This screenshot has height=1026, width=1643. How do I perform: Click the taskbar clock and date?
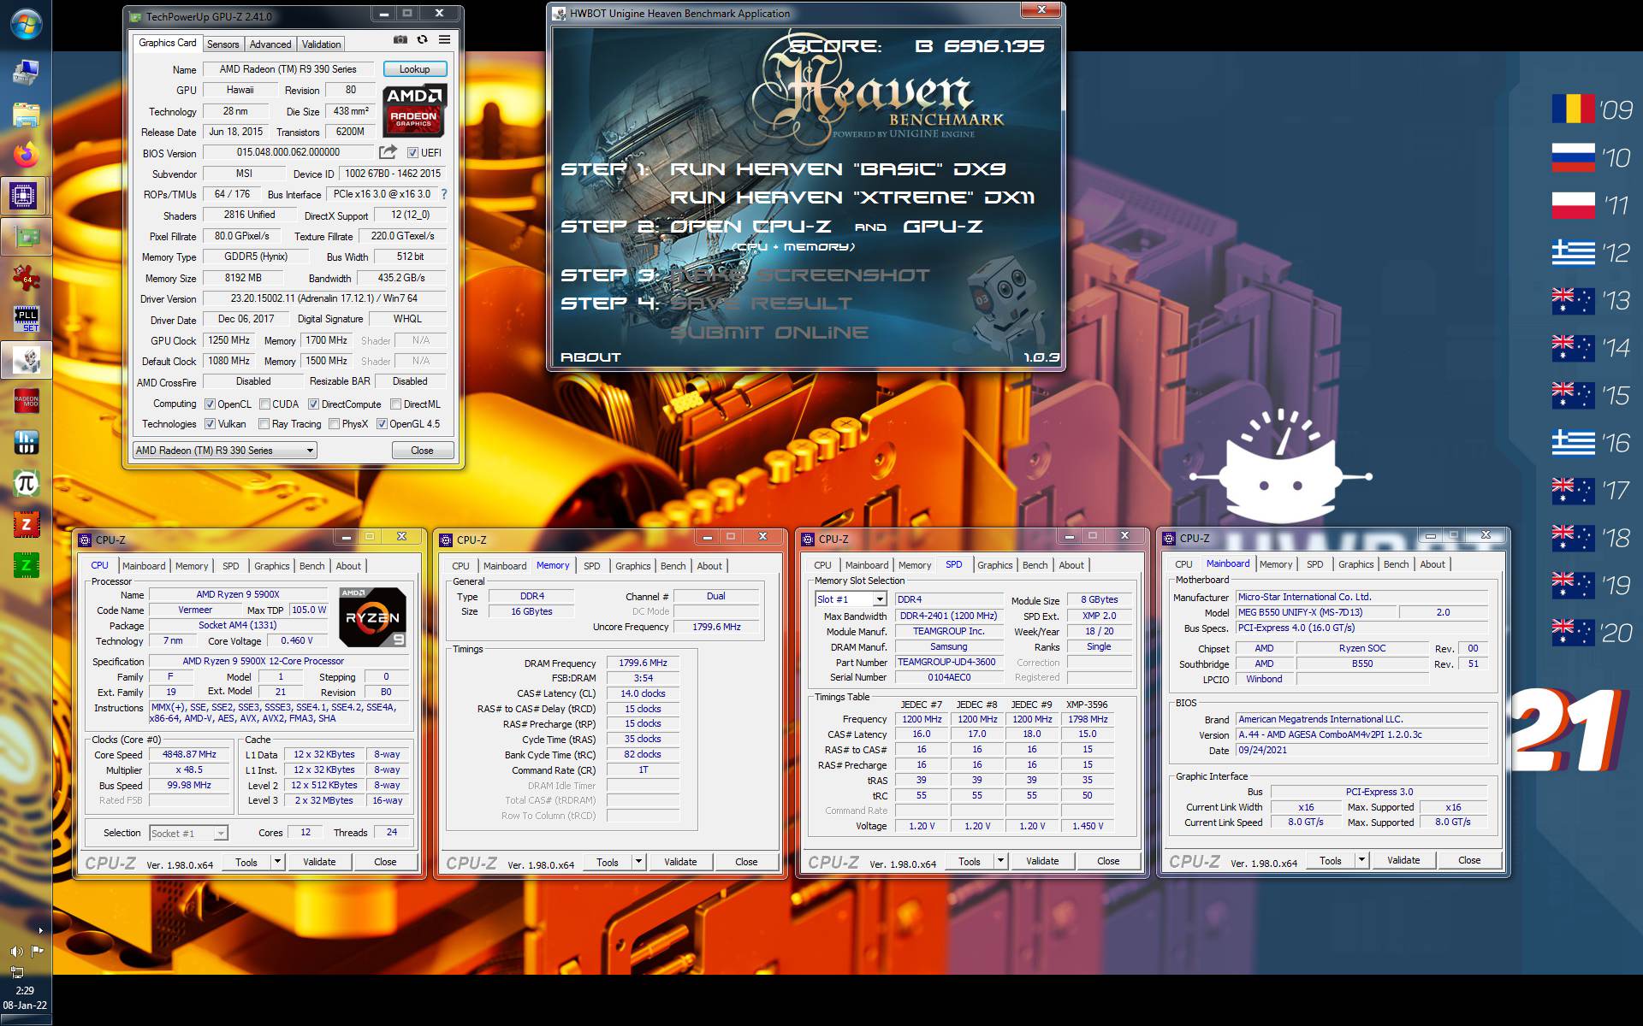tap(25, 998)
